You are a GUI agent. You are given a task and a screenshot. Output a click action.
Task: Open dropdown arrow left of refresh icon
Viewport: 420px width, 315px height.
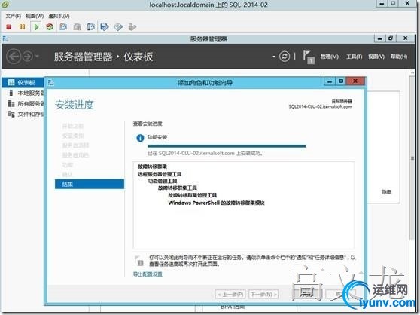pyautogui.click(x=273, y=57)
